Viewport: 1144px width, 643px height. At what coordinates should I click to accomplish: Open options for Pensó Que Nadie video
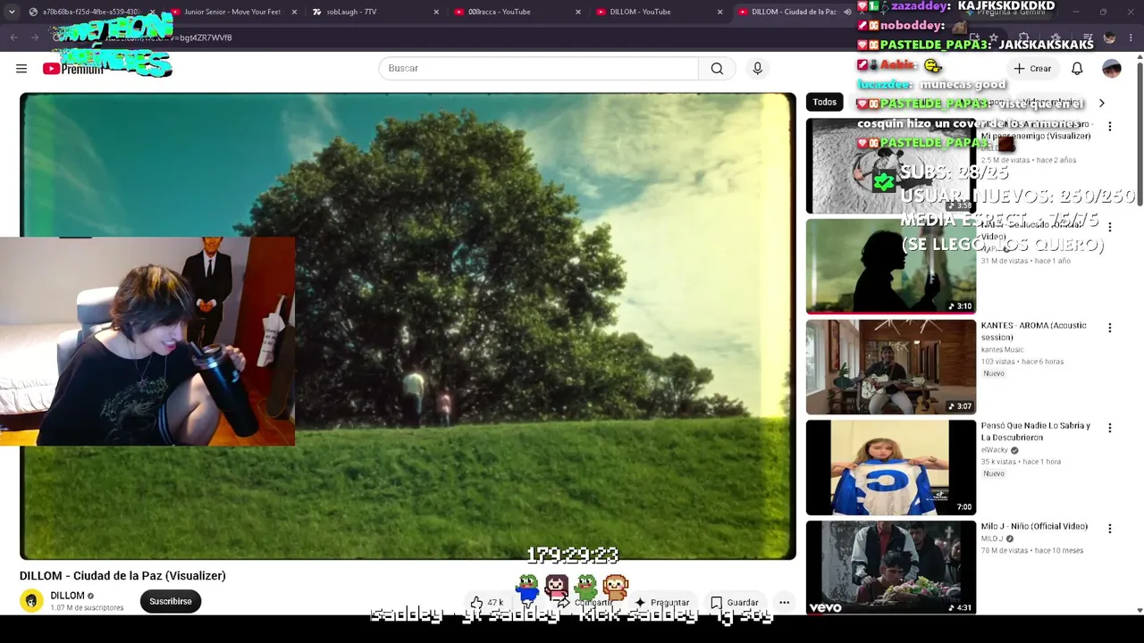(1110, 428)
